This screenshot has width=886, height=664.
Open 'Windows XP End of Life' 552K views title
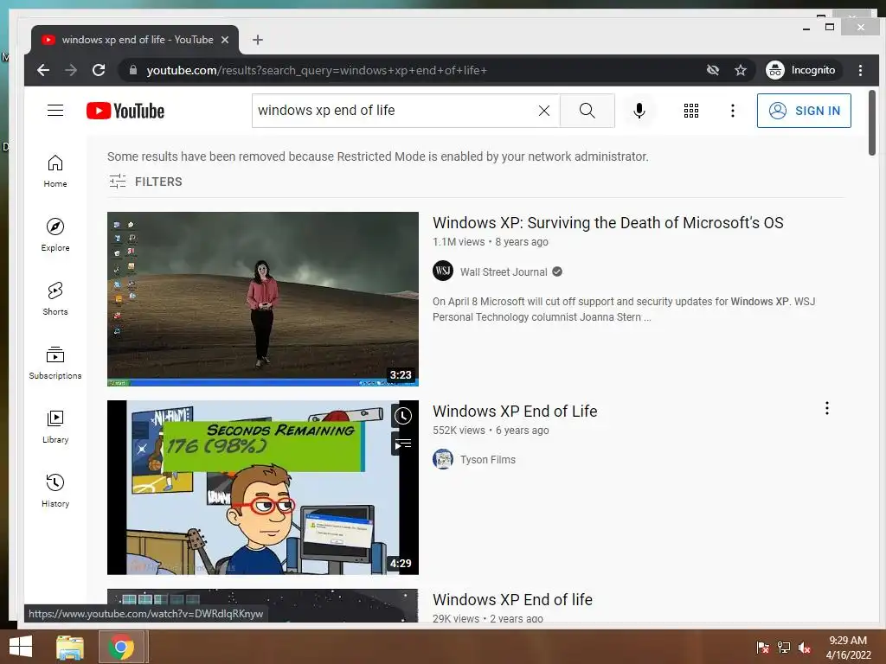tap(515, 411)
